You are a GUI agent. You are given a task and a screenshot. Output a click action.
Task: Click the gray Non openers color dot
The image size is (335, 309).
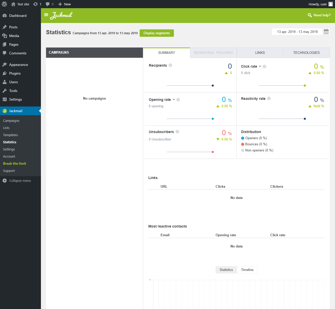(x=243, y=150)
